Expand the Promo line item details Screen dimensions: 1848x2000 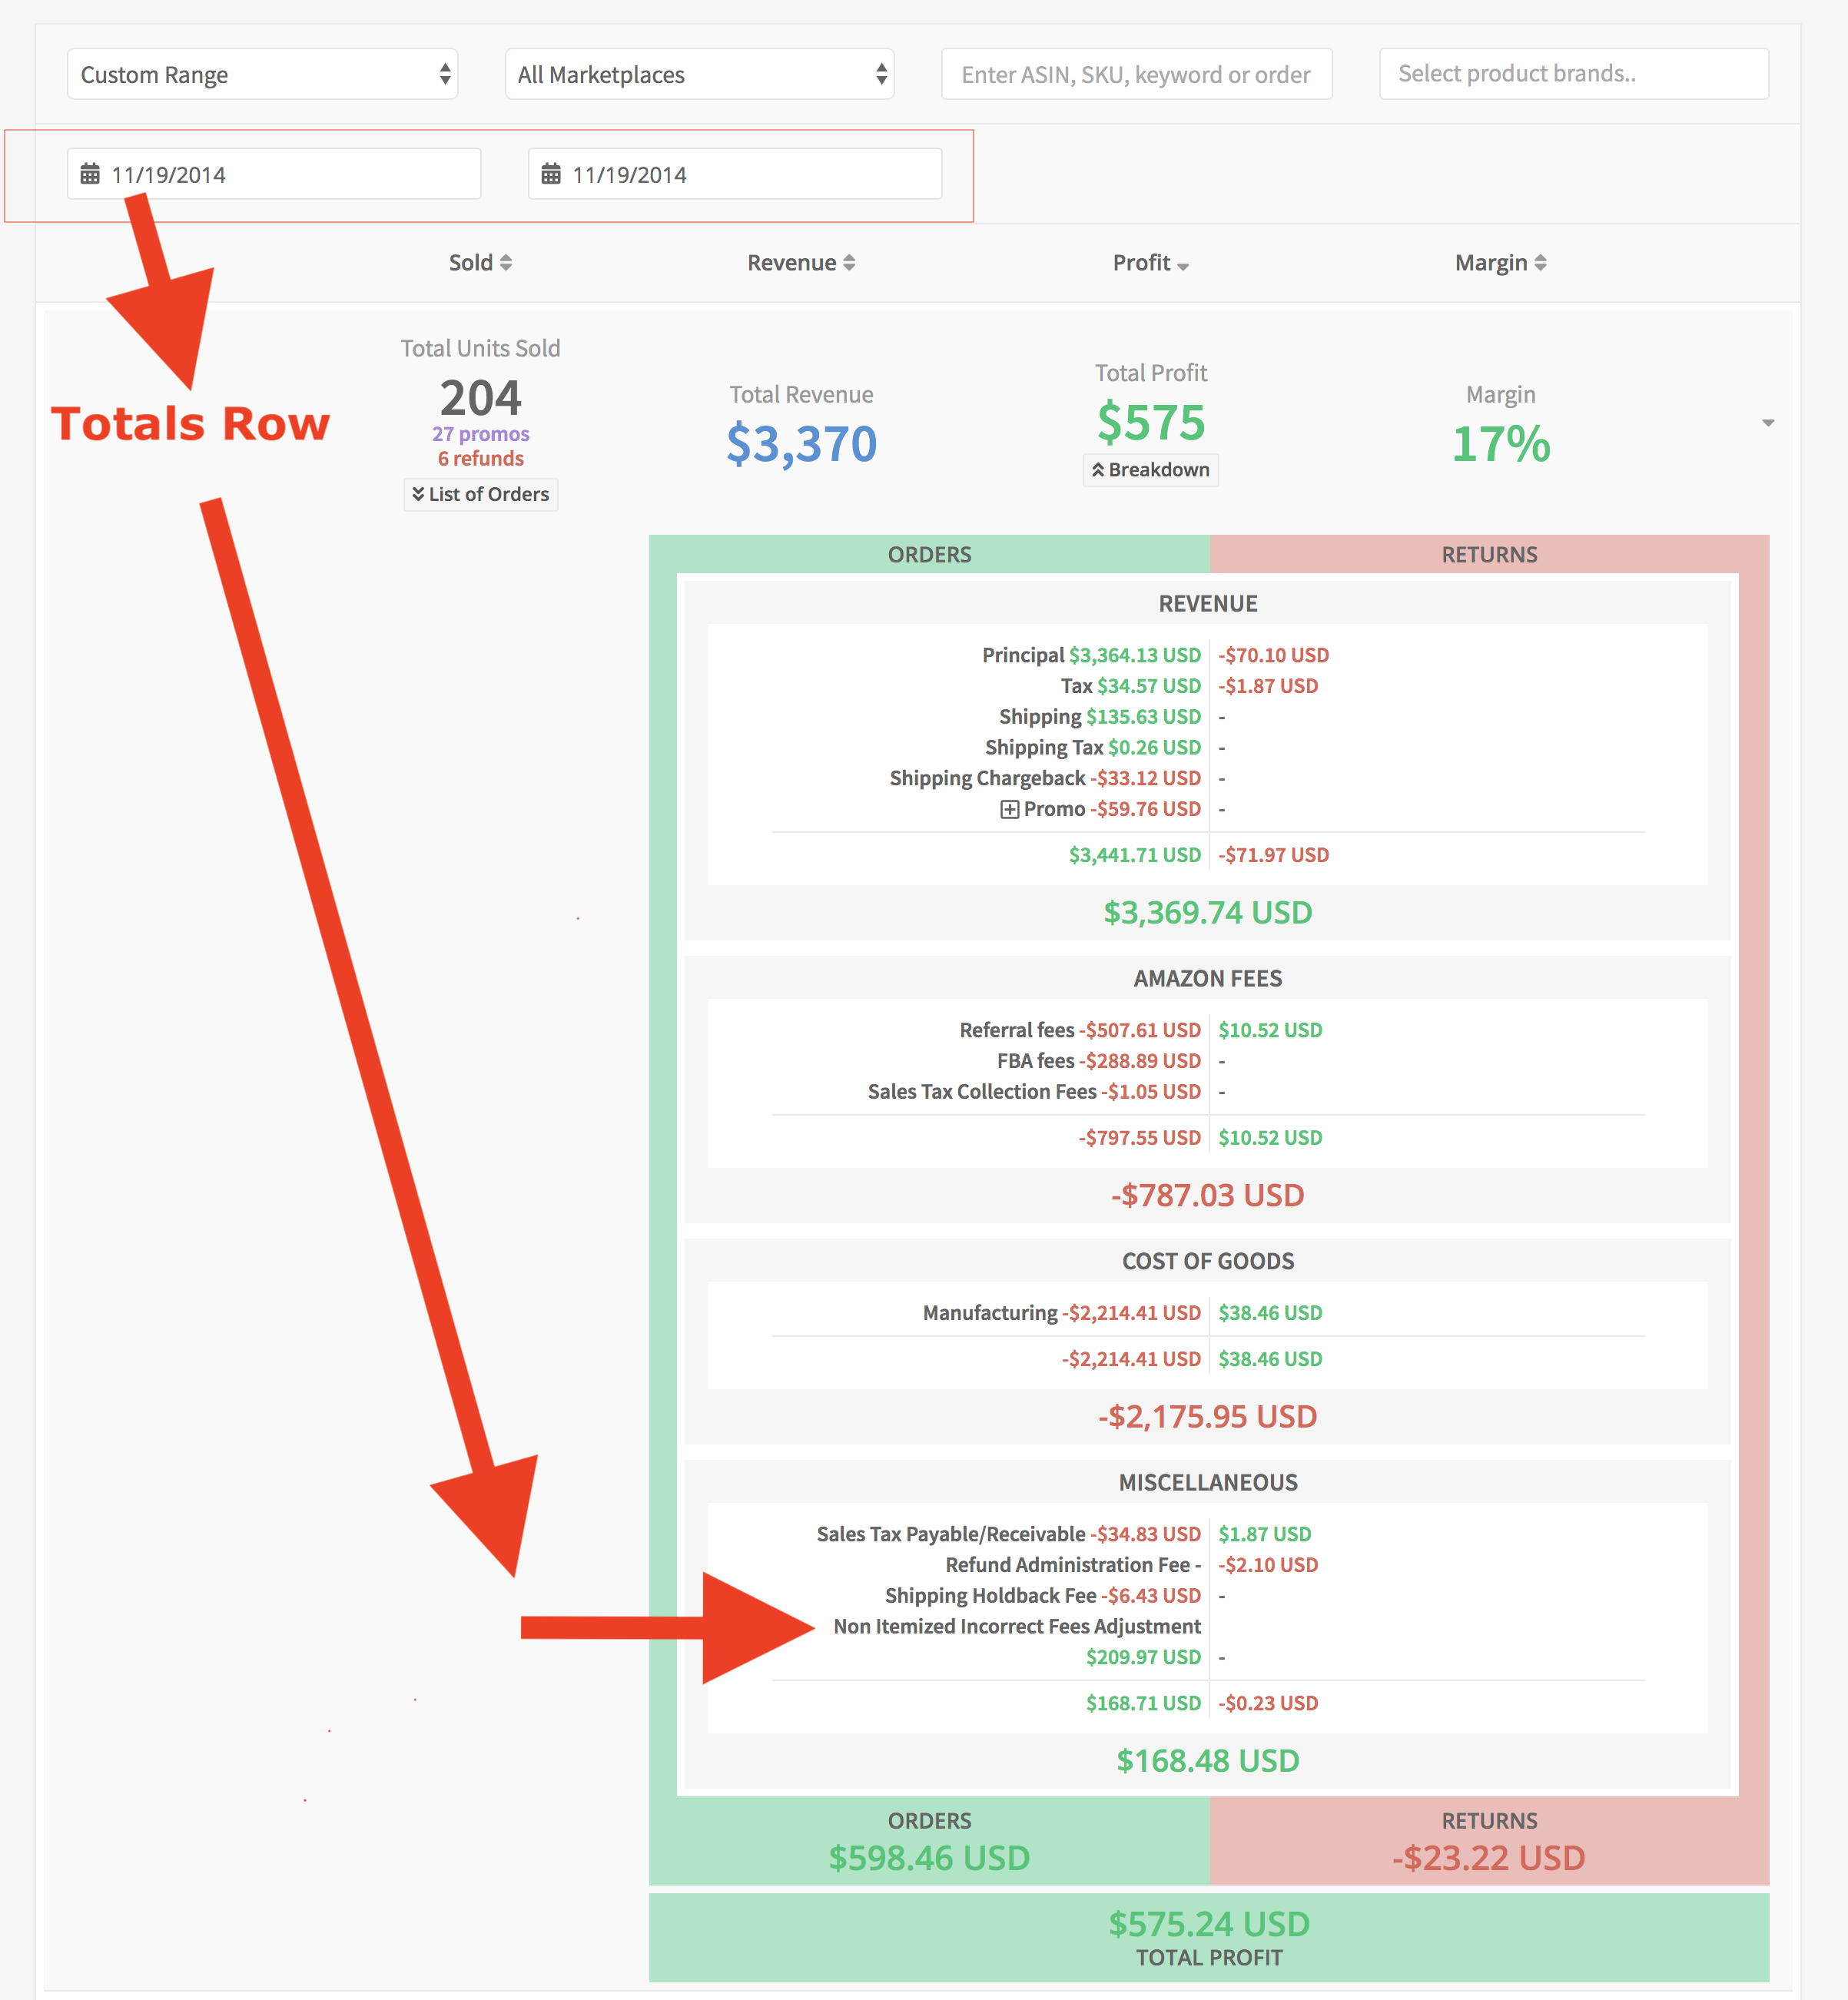1010,809
